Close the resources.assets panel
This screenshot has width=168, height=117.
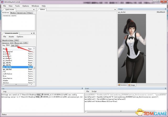tap(34, 33)
